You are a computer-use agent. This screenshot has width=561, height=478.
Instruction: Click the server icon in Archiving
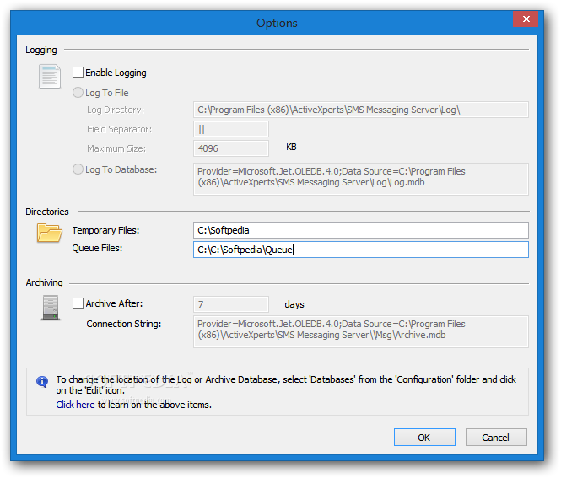[x=50, y=308]
